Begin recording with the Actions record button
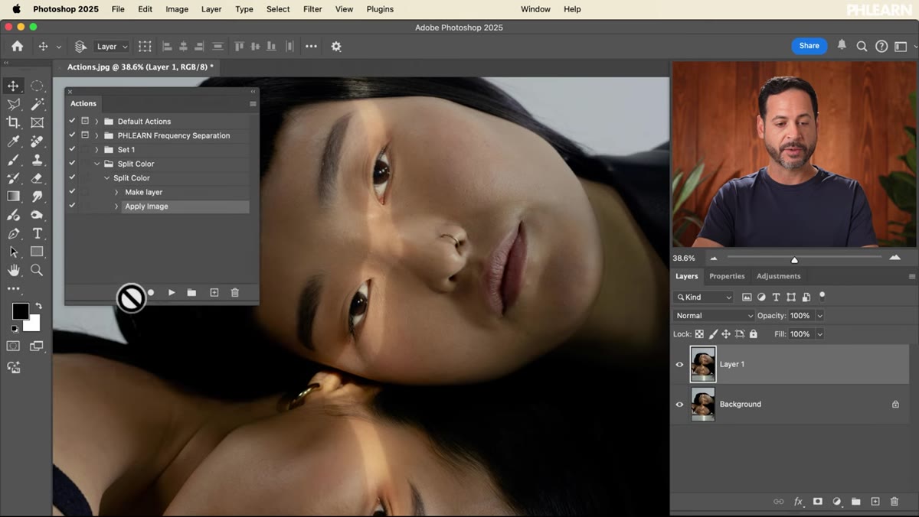 151,292
